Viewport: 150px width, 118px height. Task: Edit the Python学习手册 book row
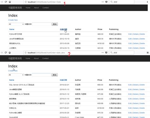130,34
